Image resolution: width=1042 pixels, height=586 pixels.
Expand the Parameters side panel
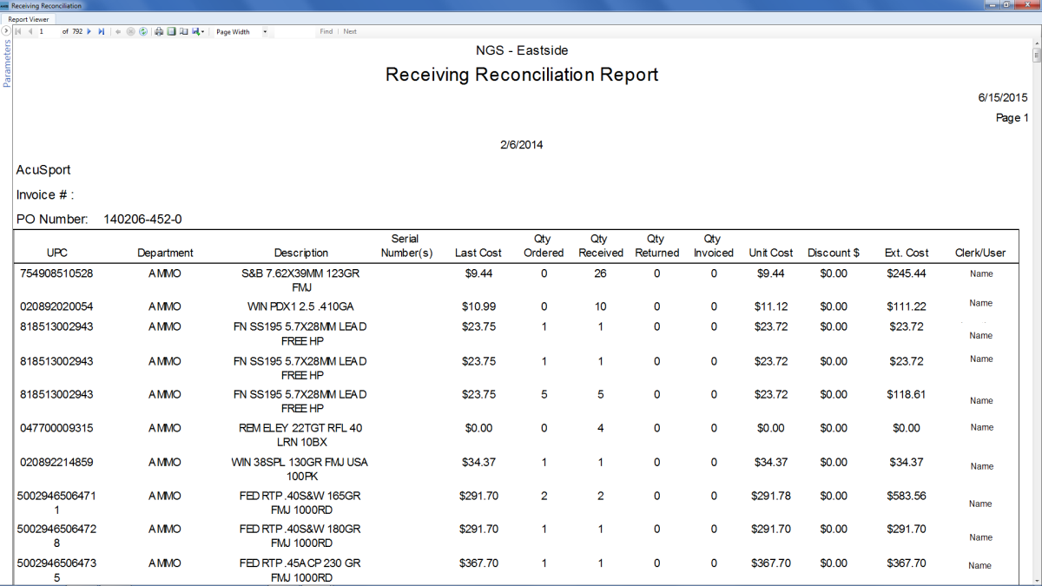point(6,31)
